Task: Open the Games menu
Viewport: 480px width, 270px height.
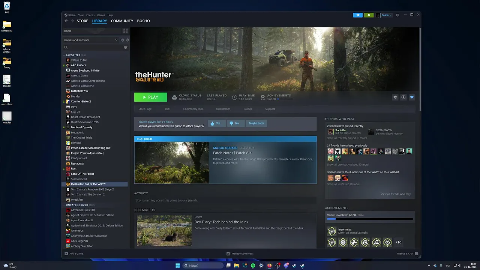Action: tap(101, 15)
